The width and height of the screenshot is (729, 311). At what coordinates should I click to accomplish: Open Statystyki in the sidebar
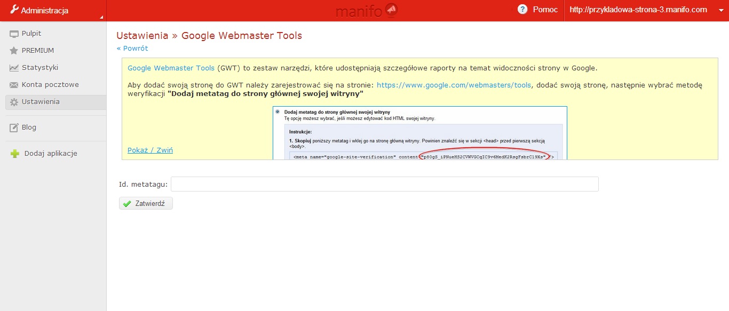coord(40,68)
